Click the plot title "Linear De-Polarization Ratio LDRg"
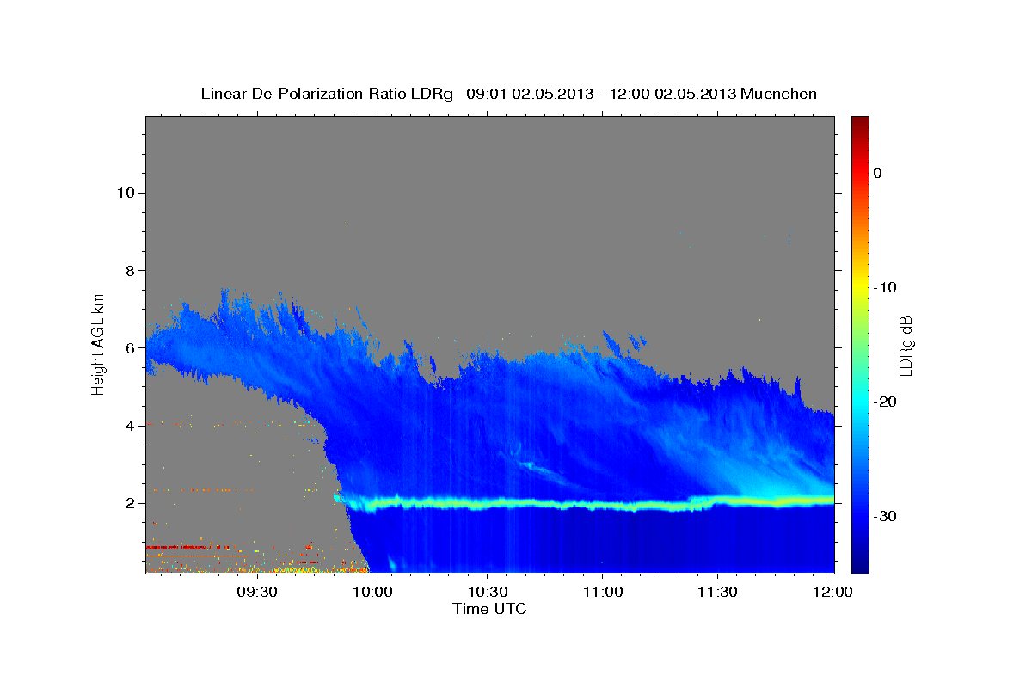Screen dimensions: 1032x688 click(x=327, y=94)
